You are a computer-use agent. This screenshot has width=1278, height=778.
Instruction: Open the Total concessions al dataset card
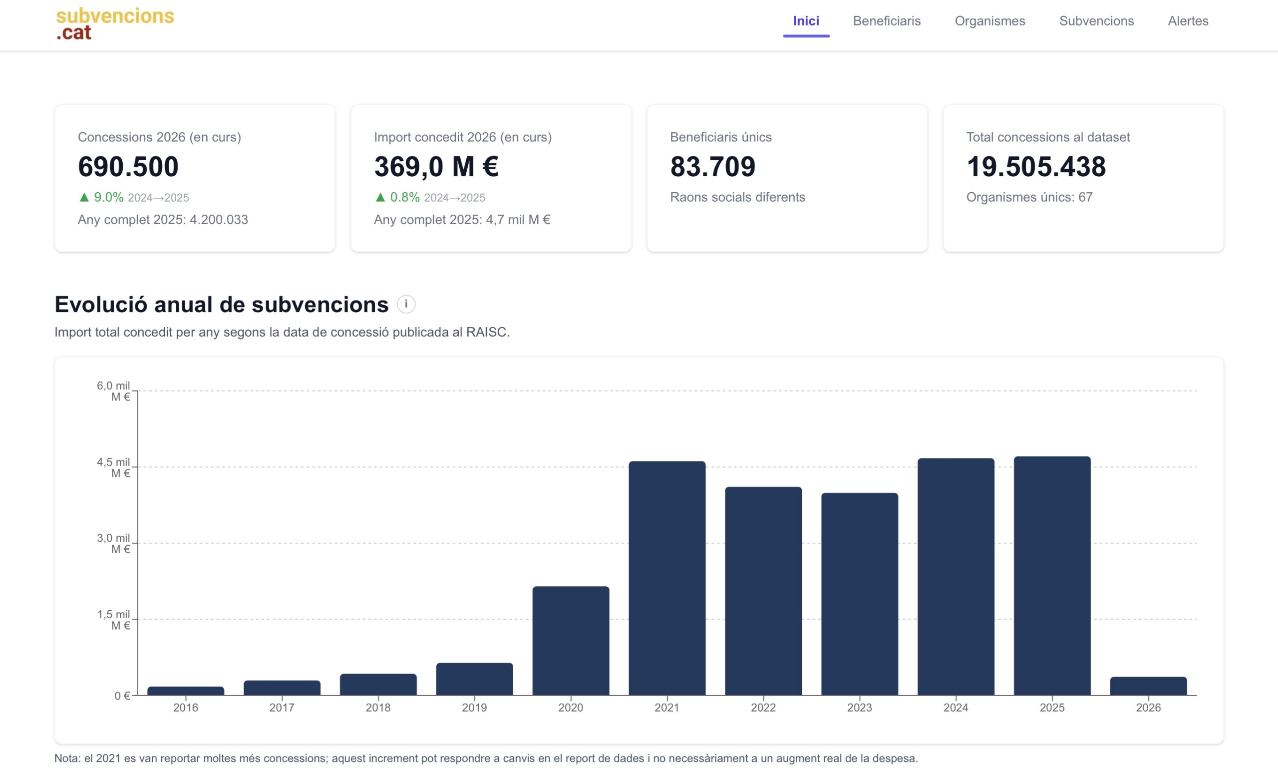coord(1082,178)
